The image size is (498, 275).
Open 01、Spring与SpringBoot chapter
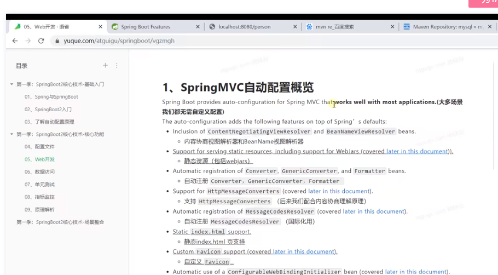point(51,96)
